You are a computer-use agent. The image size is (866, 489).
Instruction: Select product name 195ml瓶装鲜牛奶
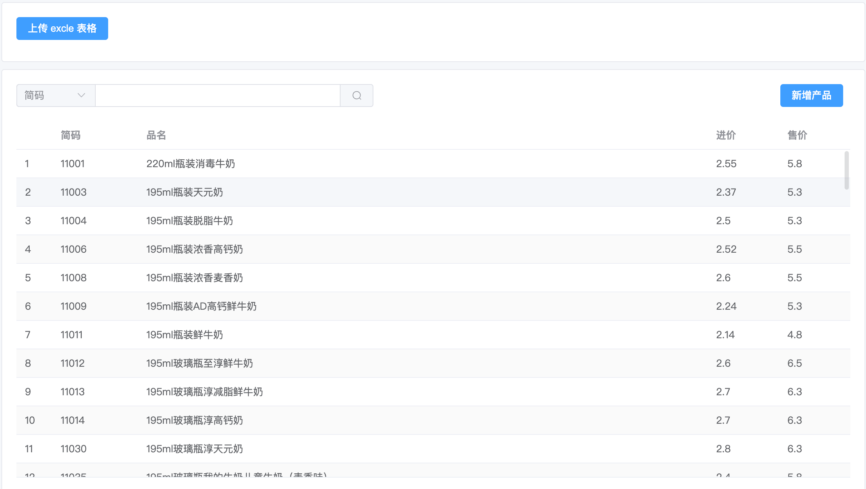coord(185,335)
